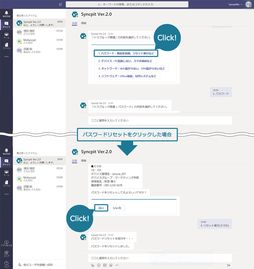Click the more apps ellipsis in upper sidebar
Image resolution: width=254 pixels, height=269 pixels.
[x=6, y=56]
